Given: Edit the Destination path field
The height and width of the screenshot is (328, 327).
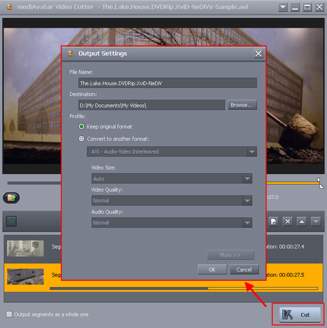Looking at the screenshot, I should (x=151, y=105).
